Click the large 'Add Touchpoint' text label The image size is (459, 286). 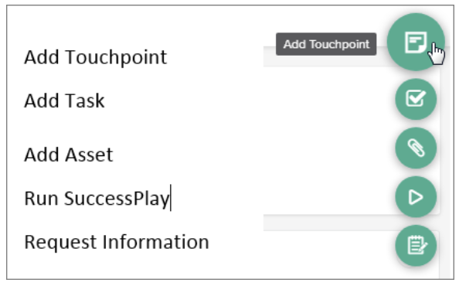tap(95, 57)
